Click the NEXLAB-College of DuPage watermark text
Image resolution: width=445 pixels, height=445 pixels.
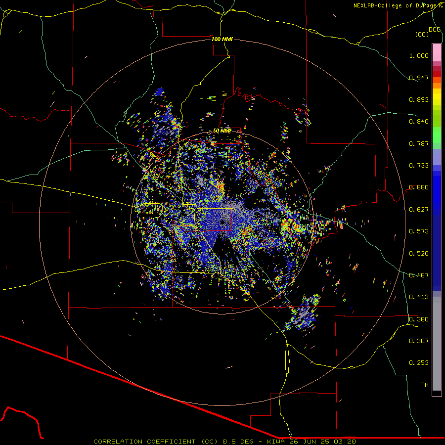point(398,5)
